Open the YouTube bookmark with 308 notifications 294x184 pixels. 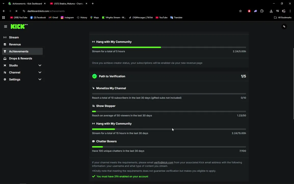tap(19, 18)
